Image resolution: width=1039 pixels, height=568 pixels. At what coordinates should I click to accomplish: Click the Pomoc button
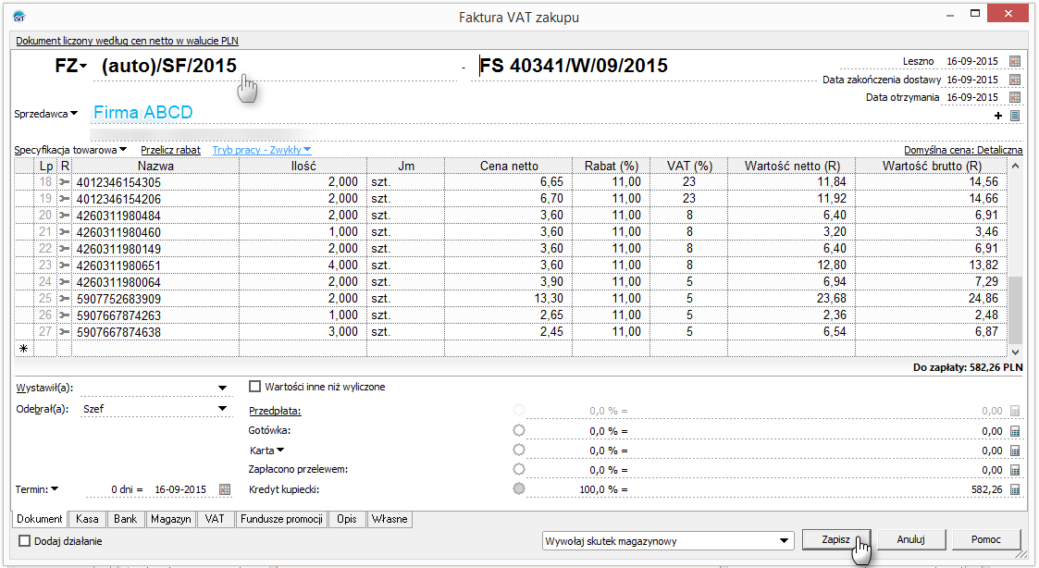coord(985,539)
